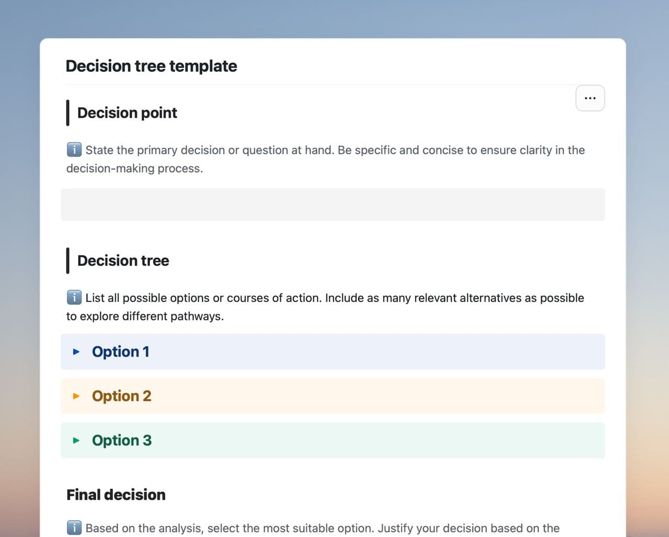Click the info icon under Final decision
The image size is (669, 537).
tap(74, 528)
